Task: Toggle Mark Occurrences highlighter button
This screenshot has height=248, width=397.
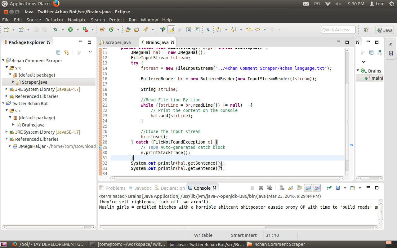Action: [171, 29]
